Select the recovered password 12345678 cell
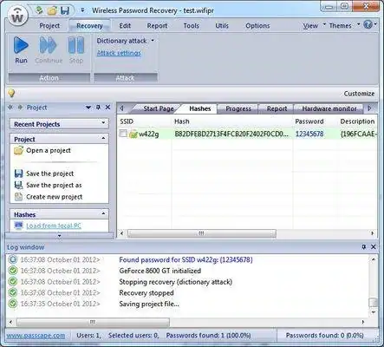The image size is (384, 347). click(x=309, y=134)
